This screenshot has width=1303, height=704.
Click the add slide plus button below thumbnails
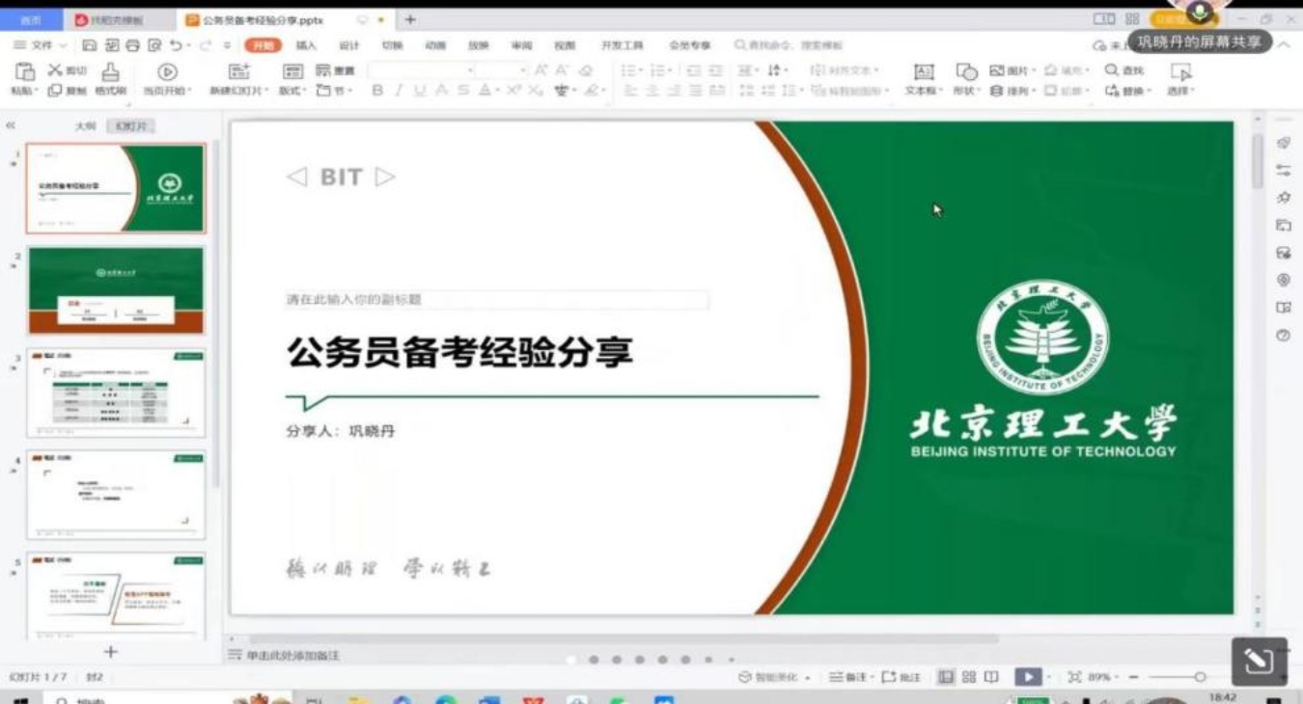tap(110, 652)
